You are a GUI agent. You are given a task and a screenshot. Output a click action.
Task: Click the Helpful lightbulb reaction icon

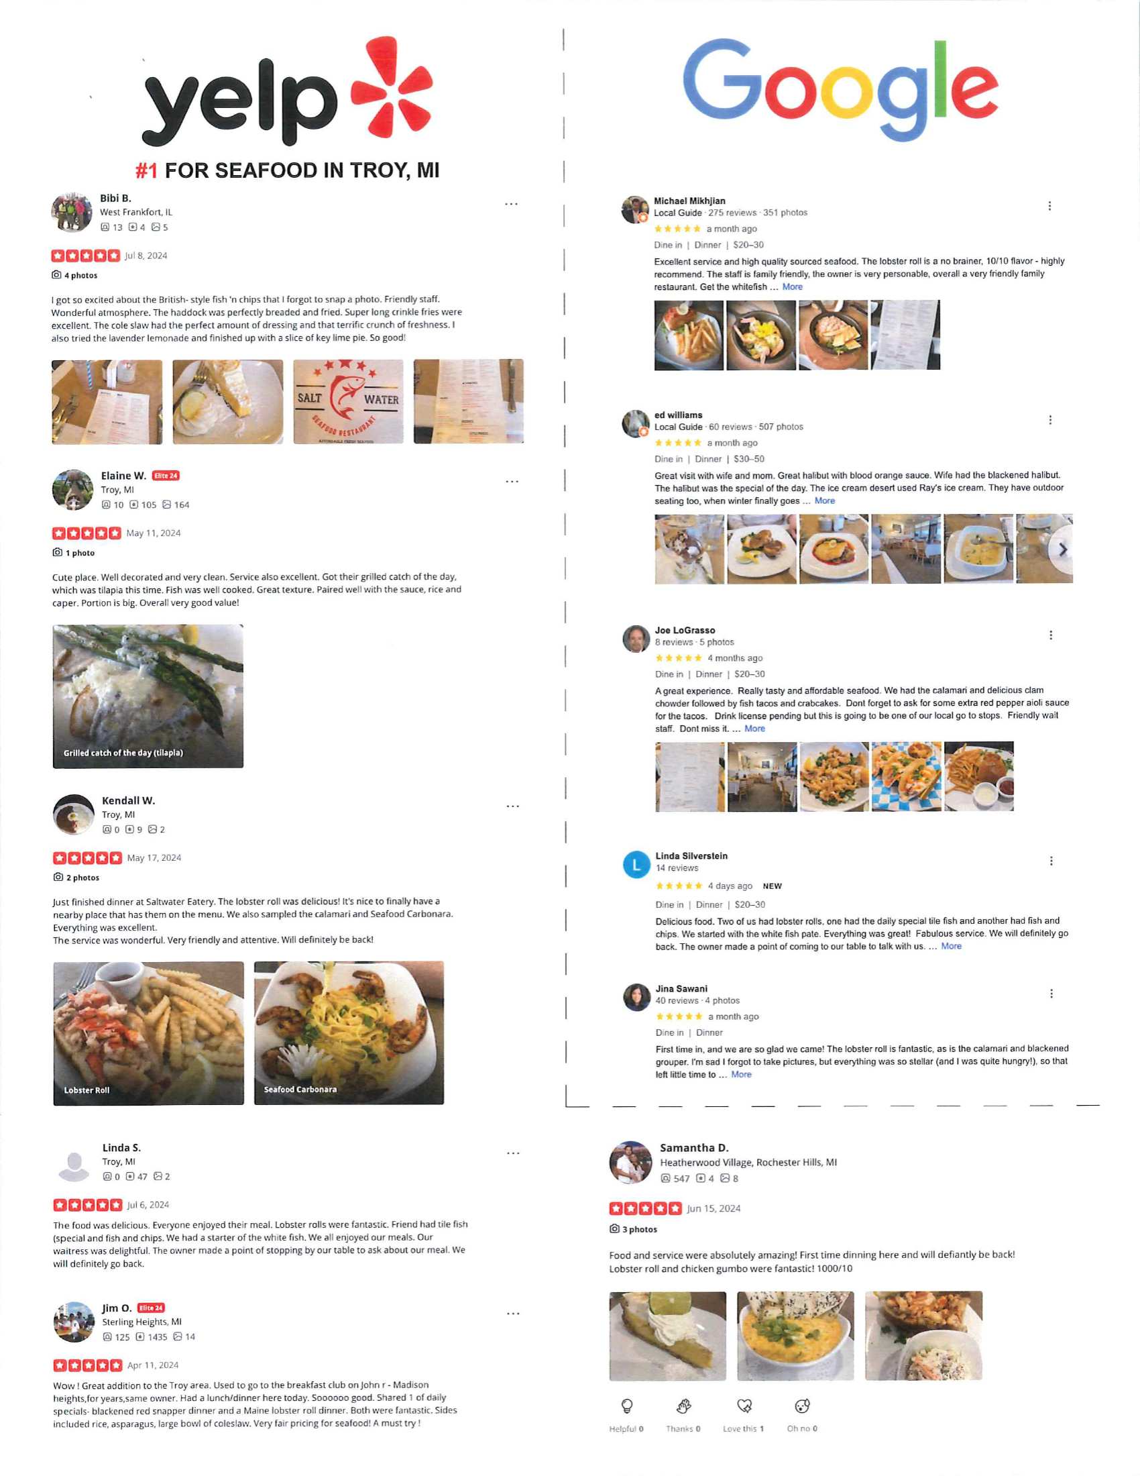[627, 1406]
